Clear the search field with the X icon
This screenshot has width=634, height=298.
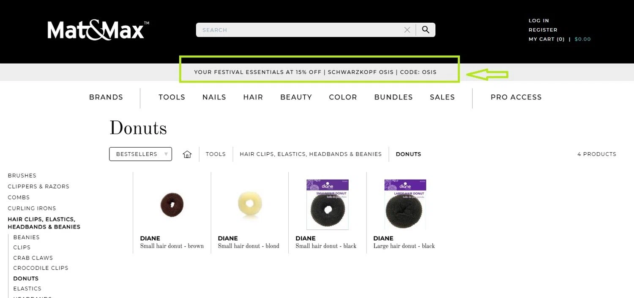coord(407,30)
